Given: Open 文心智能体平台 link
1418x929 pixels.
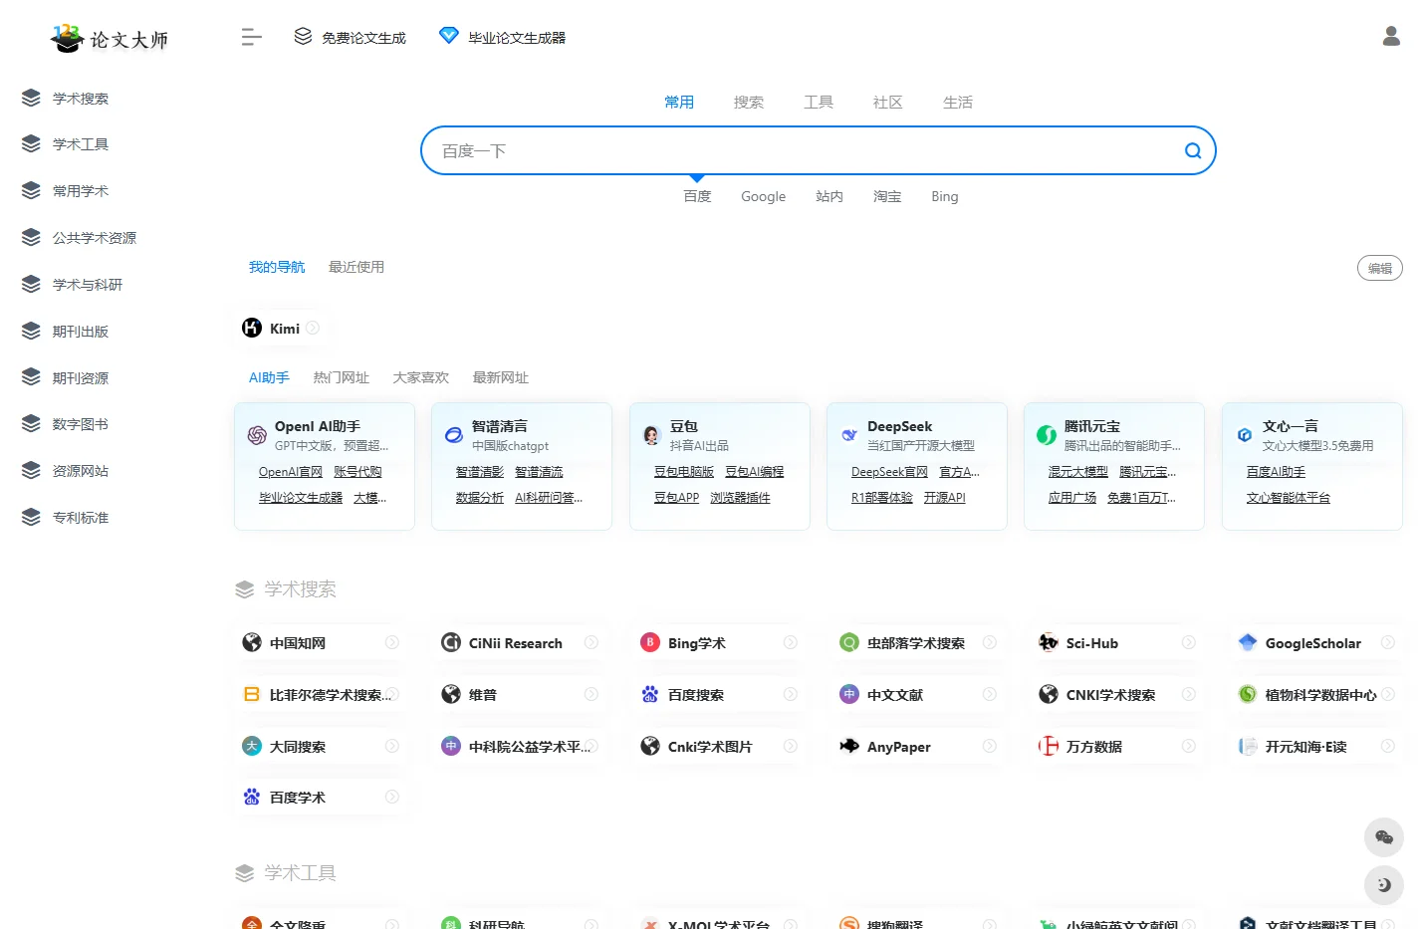Looking at the screenshot, I should pyautogui.click(x=1289, y=498).
